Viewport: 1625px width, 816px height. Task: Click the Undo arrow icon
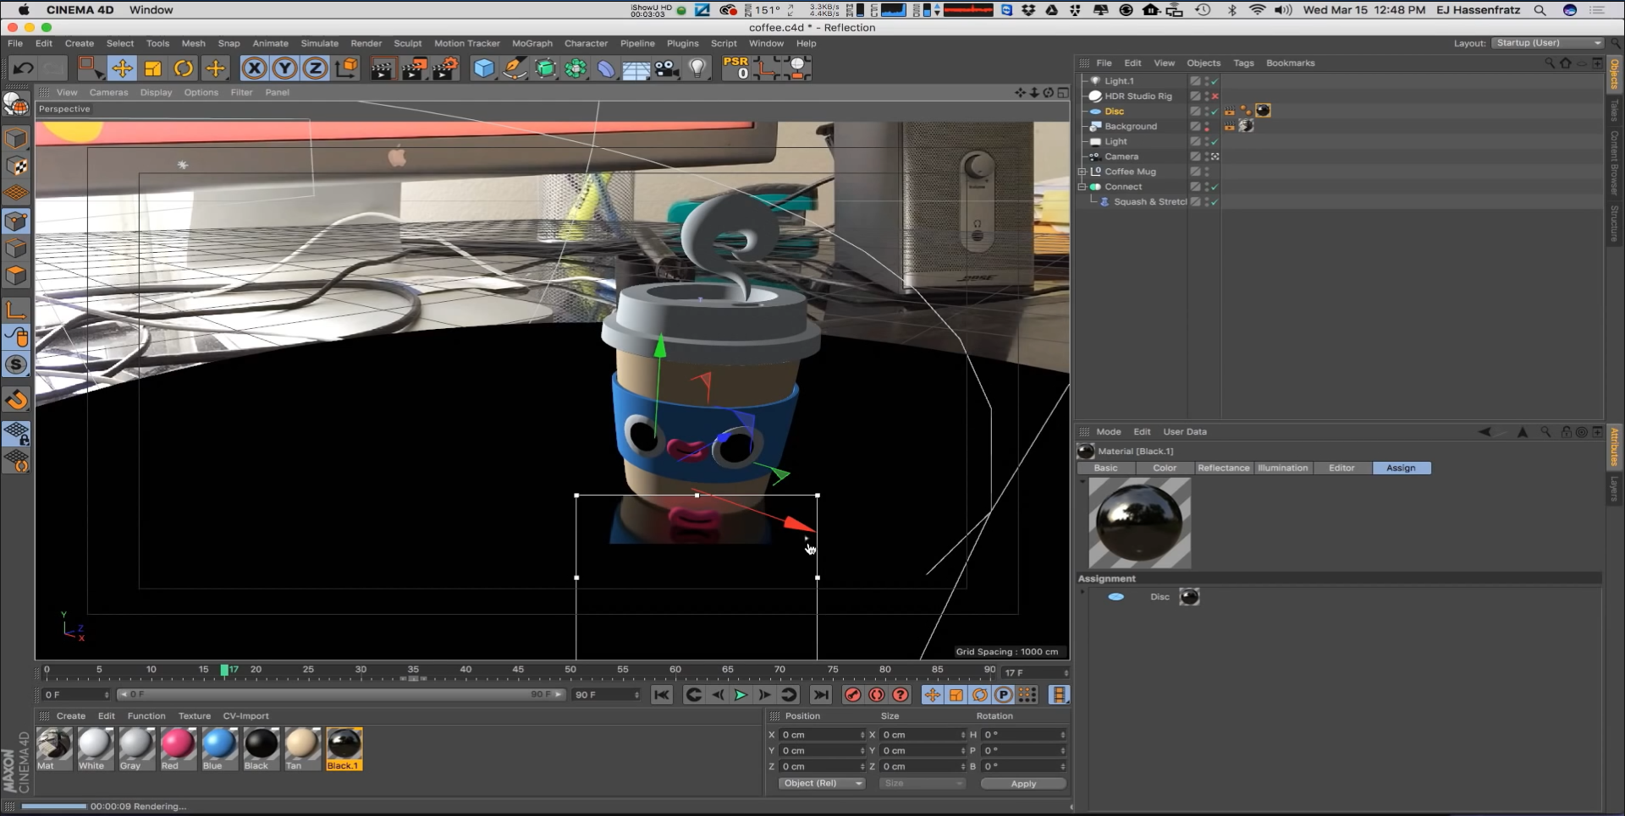pos(23,68)
